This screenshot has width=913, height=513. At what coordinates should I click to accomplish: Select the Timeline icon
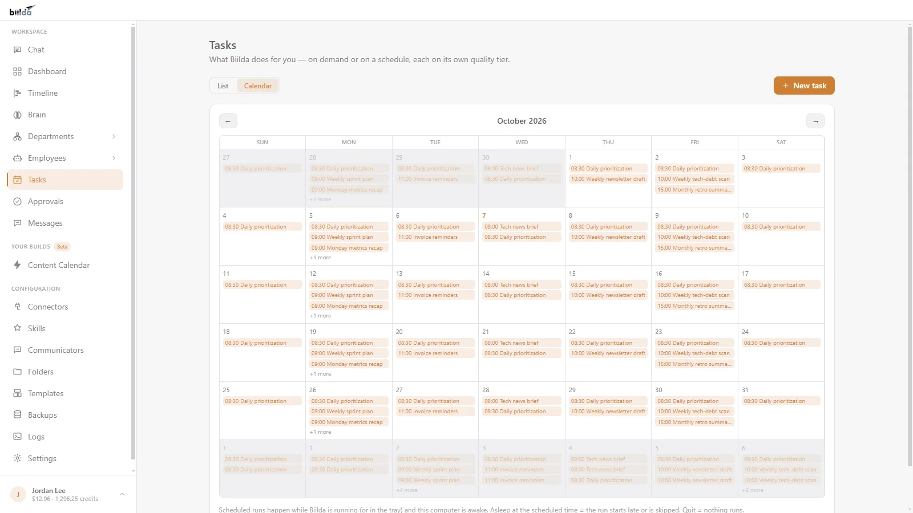pyautogui.click(x=17, y=93)
